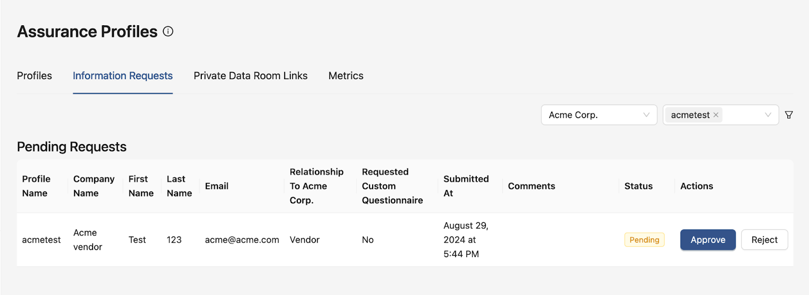Remove the acmetest tag with its x
Viewport: 809px width, 295px height.
click(716, 115)
